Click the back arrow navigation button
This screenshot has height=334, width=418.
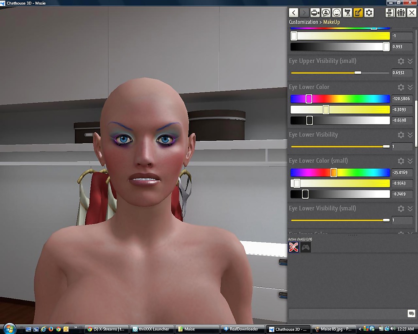[x=294, y=13]
